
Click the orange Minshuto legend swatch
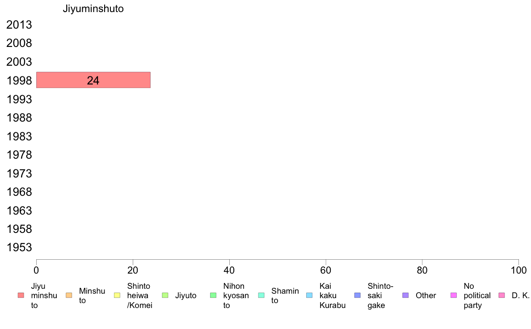click(x=69, y=295)
